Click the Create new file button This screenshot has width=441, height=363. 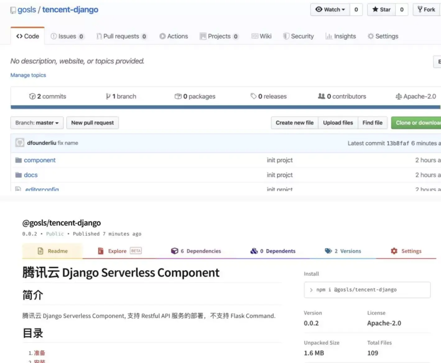pos(295,123)
